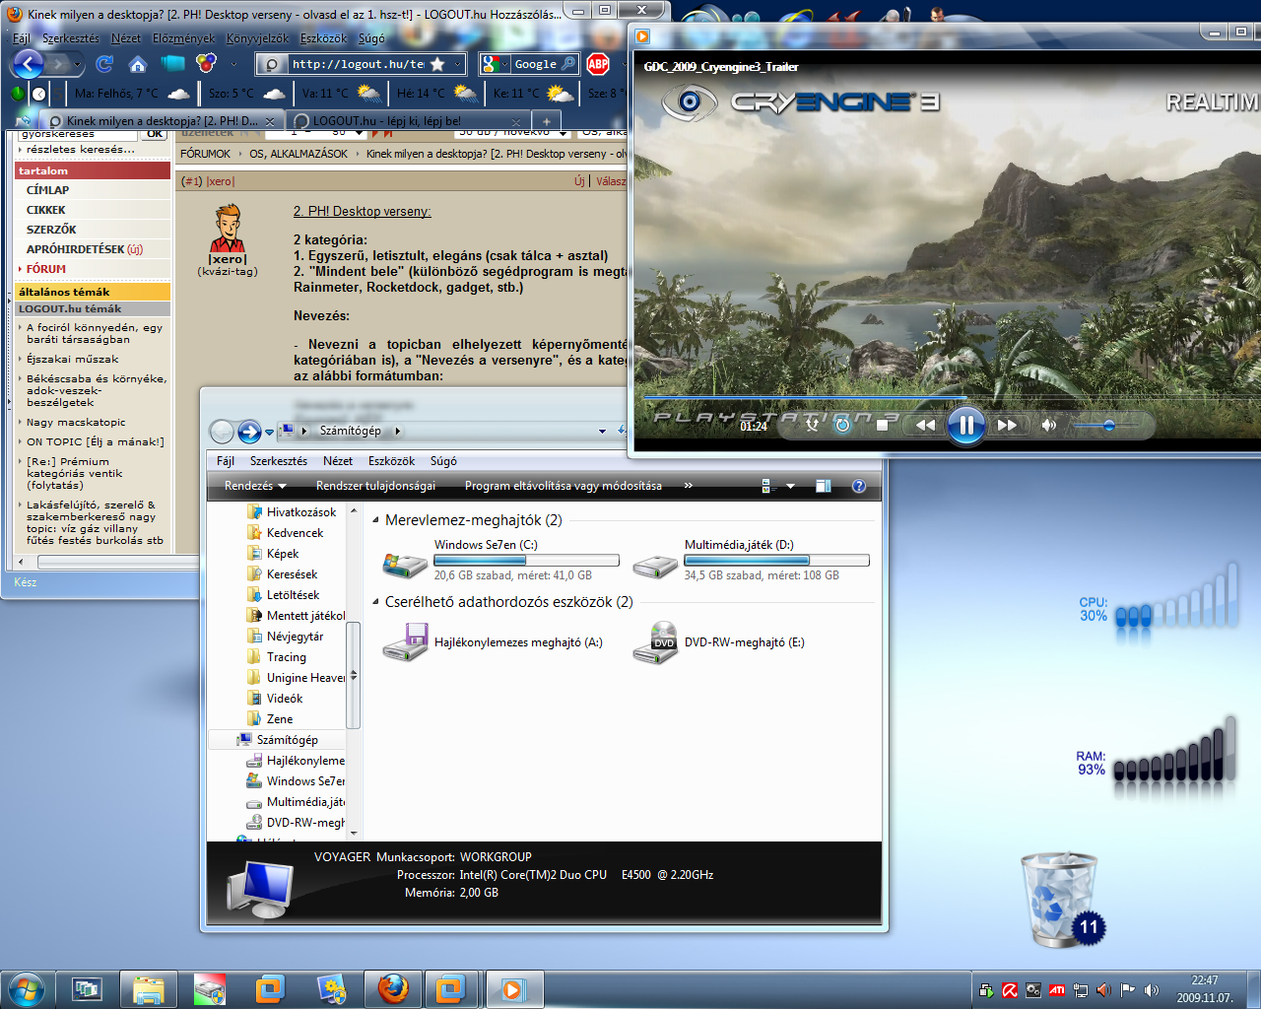Click the video seek progress bar
1261x1009 pixels.
[952, 397]
